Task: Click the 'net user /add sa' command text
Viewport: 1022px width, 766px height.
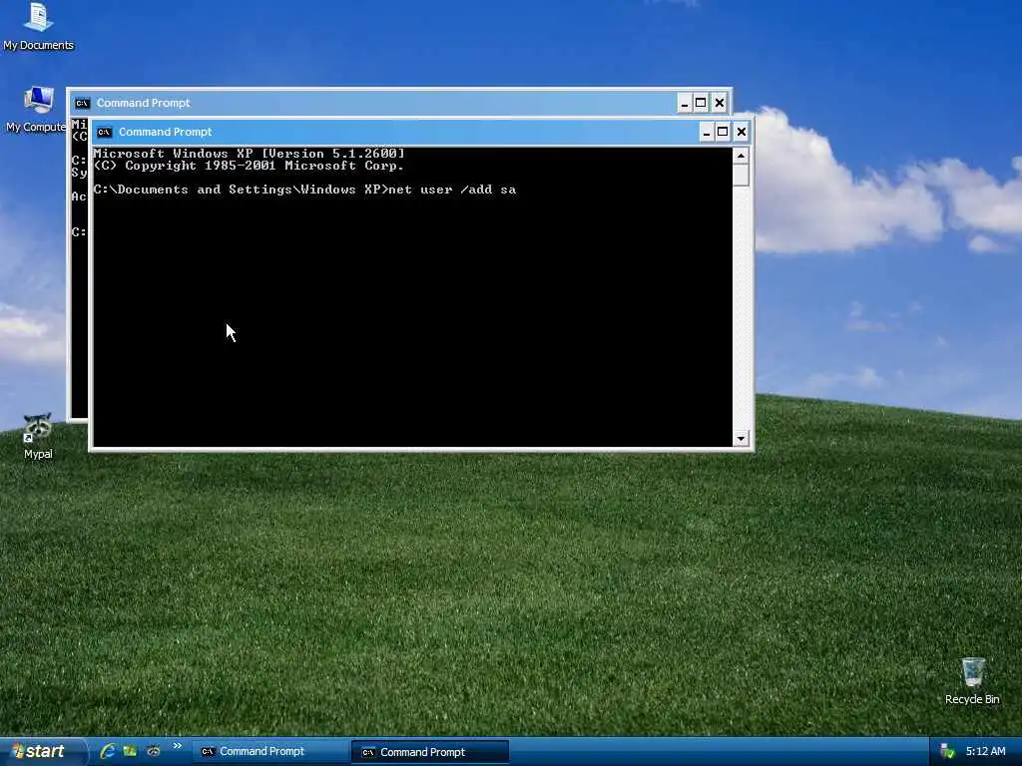Action: coord(452,190)
